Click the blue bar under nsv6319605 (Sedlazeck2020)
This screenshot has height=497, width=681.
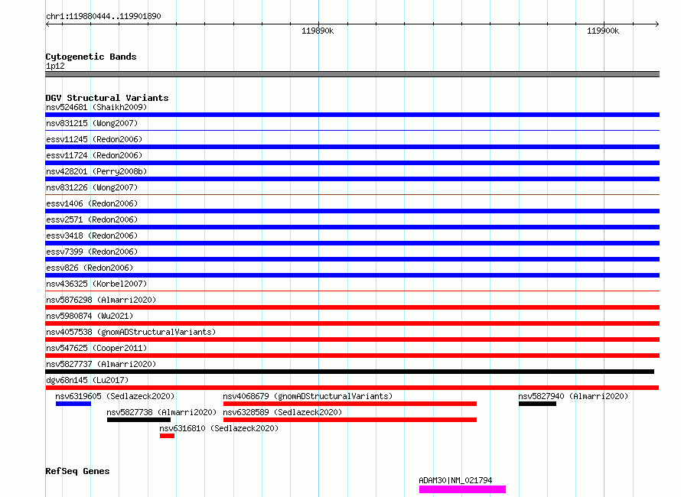[x=73, y=404]
